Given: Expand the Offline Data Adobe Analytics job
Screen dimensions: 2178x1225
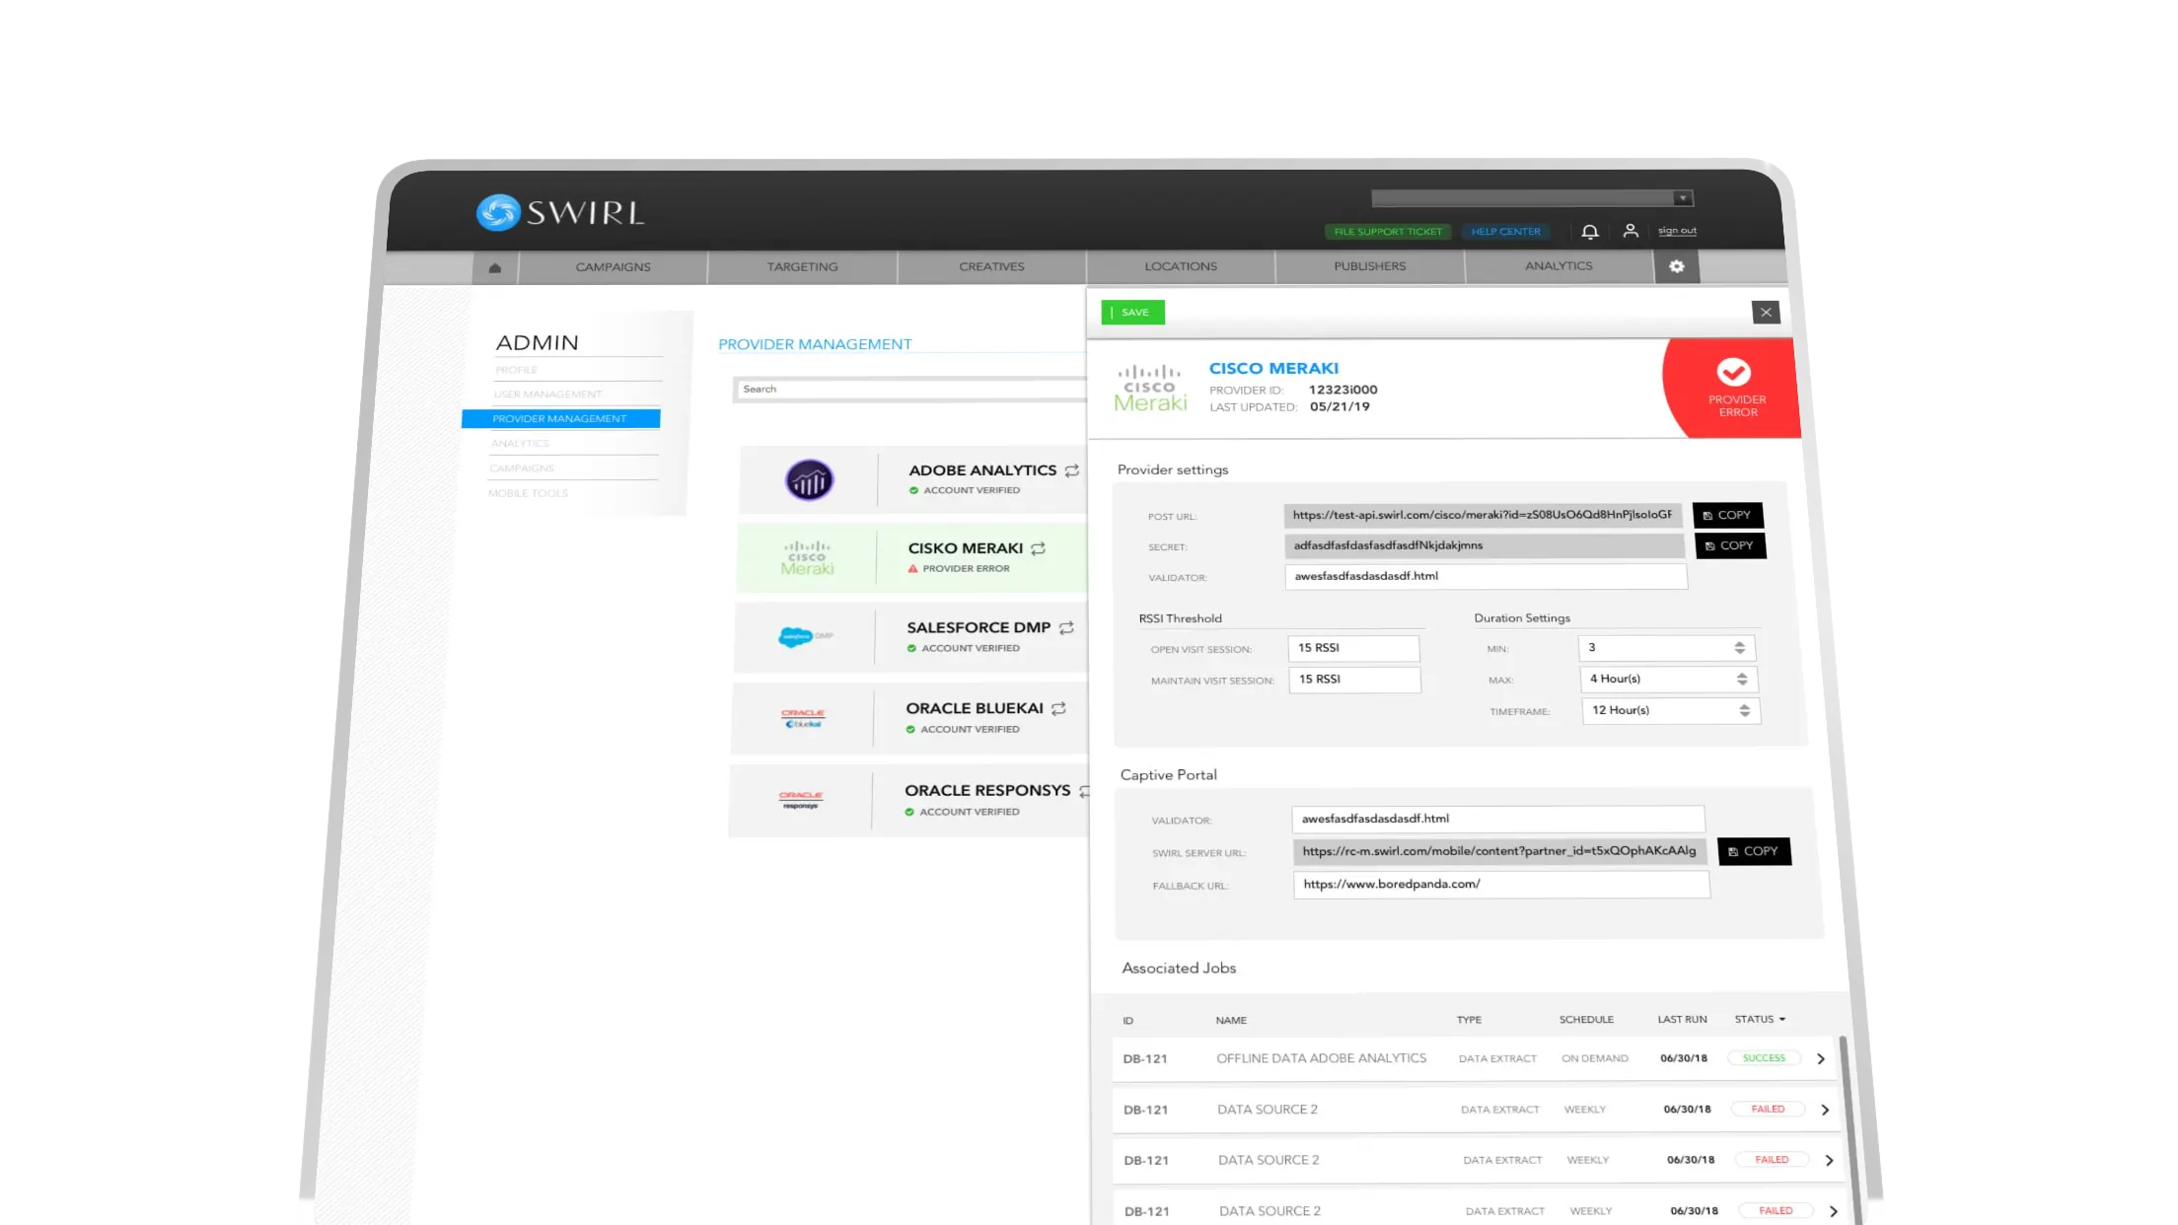Looking at the screenshot, I should click(1821, 1058).
